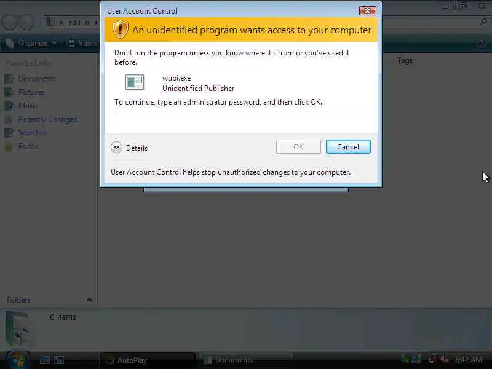Click admin in the address bar

79,22
